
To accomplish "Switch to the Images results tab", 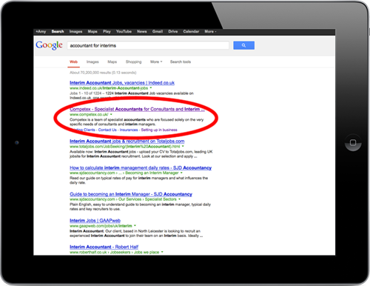I will [92, 61].
